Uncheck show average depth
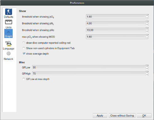This screenshot has width=154, height=120. click(24, 53)
